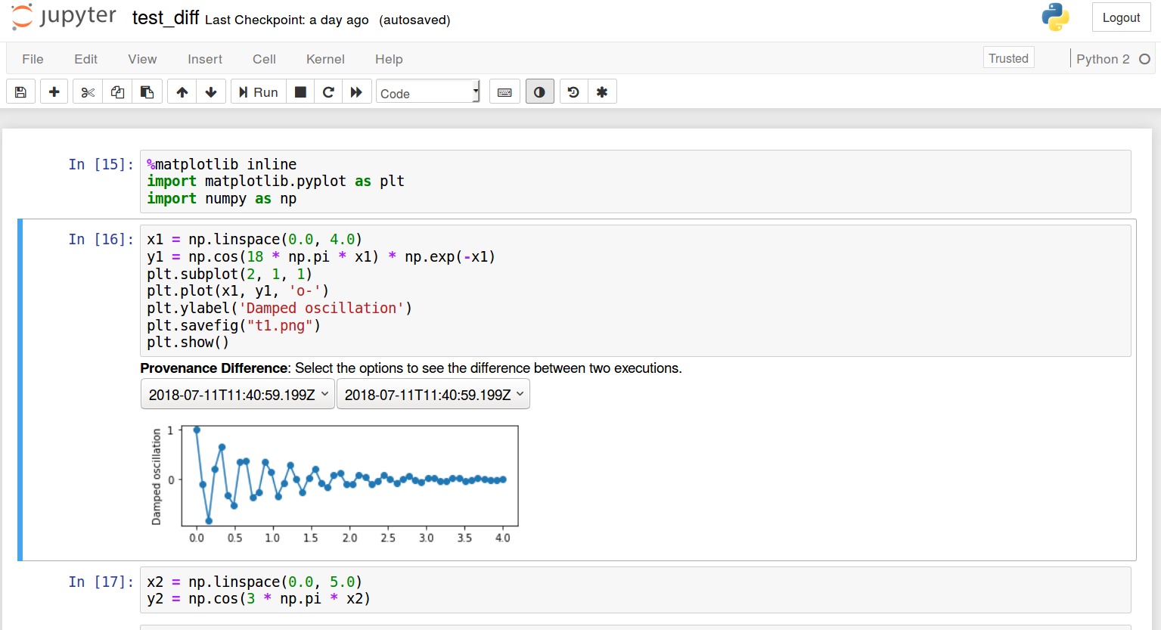1161x630 pixels.
Task: Select the In [16] cell prompt
Action: point(101,239)
